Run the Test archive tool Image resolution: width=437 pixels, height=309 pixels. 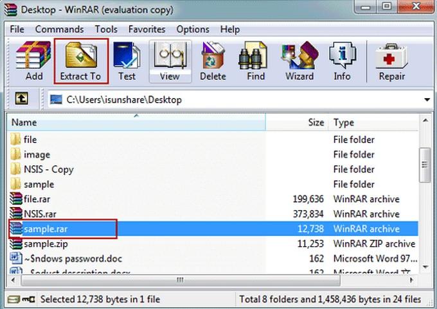click(127, 62)
